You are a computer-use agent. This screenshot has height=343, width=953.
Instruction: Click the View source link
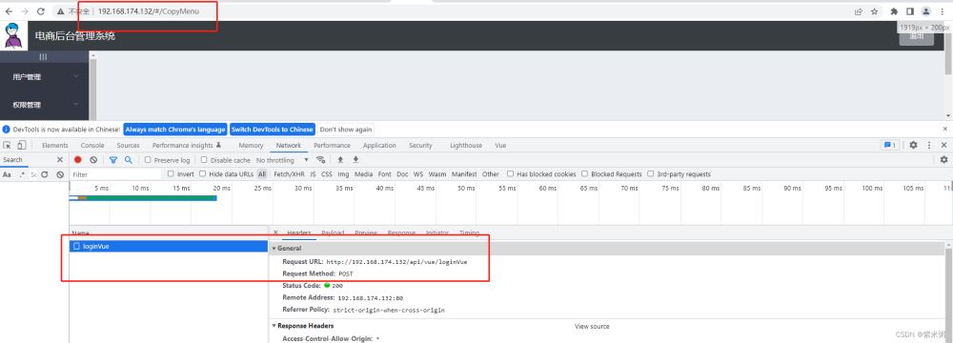(592, 327)
